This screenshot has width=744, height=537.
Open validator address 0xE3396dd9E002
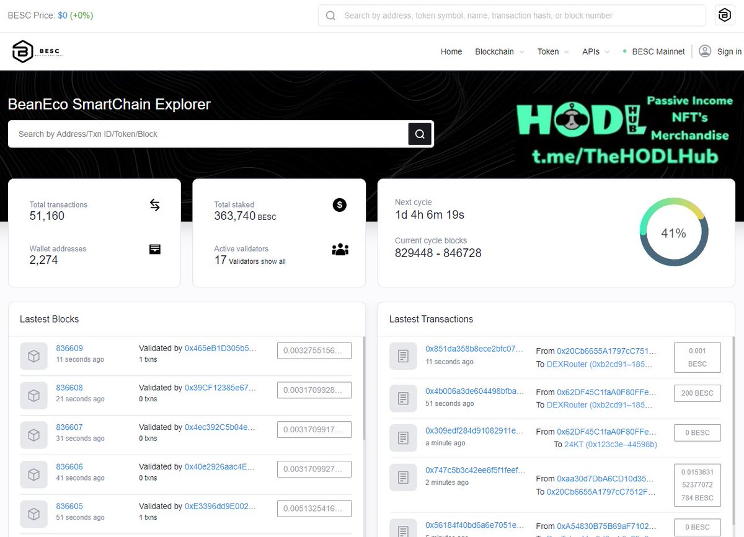pos(220,507)
